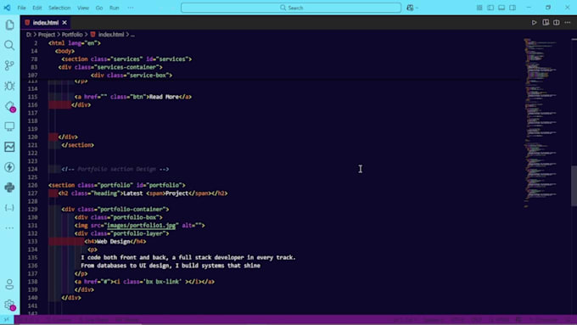577x325 pixels.
Task: Click sticky line section class="services"
Action: (126, 59)
